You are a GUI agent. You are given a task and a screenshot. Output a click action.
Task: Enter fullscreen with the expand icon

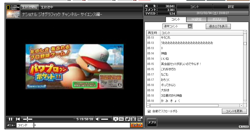[x=140, y=119]
